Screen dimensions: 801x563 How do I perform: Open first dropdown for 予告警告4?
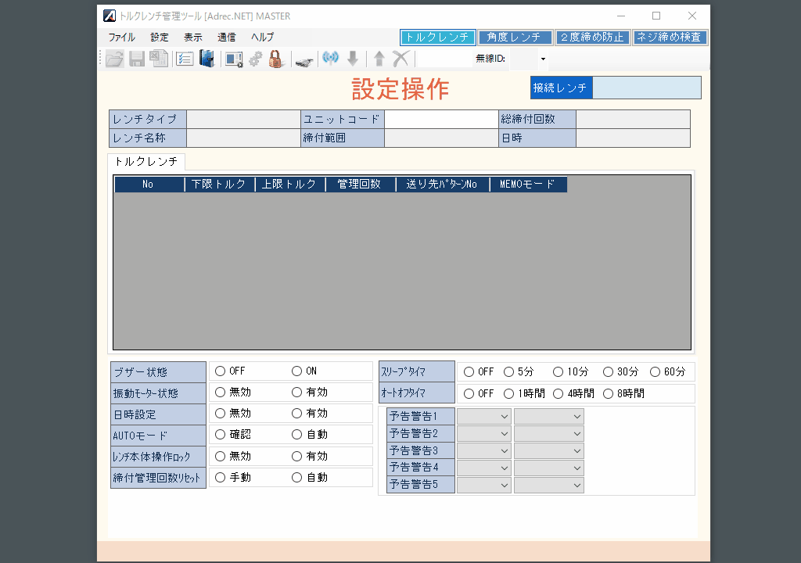483,468
